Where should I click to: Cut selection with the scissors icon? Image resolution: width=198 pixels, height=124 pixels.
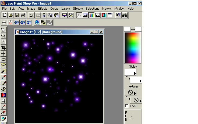[x=44, y=15]
